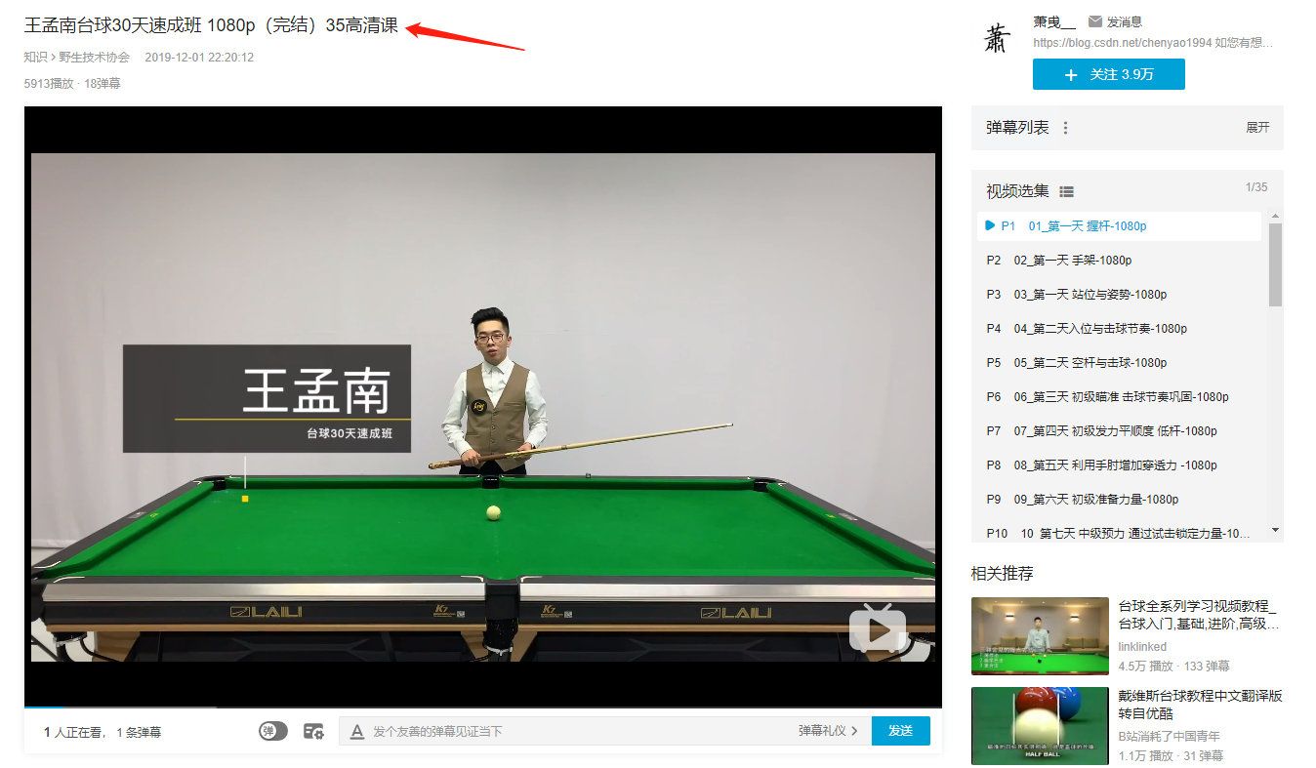Image resolution: width=1316 pixels, height=768 pixels.
Task: Open the three-dot menu beside 弹幕列表
Action: point(1065,128)
